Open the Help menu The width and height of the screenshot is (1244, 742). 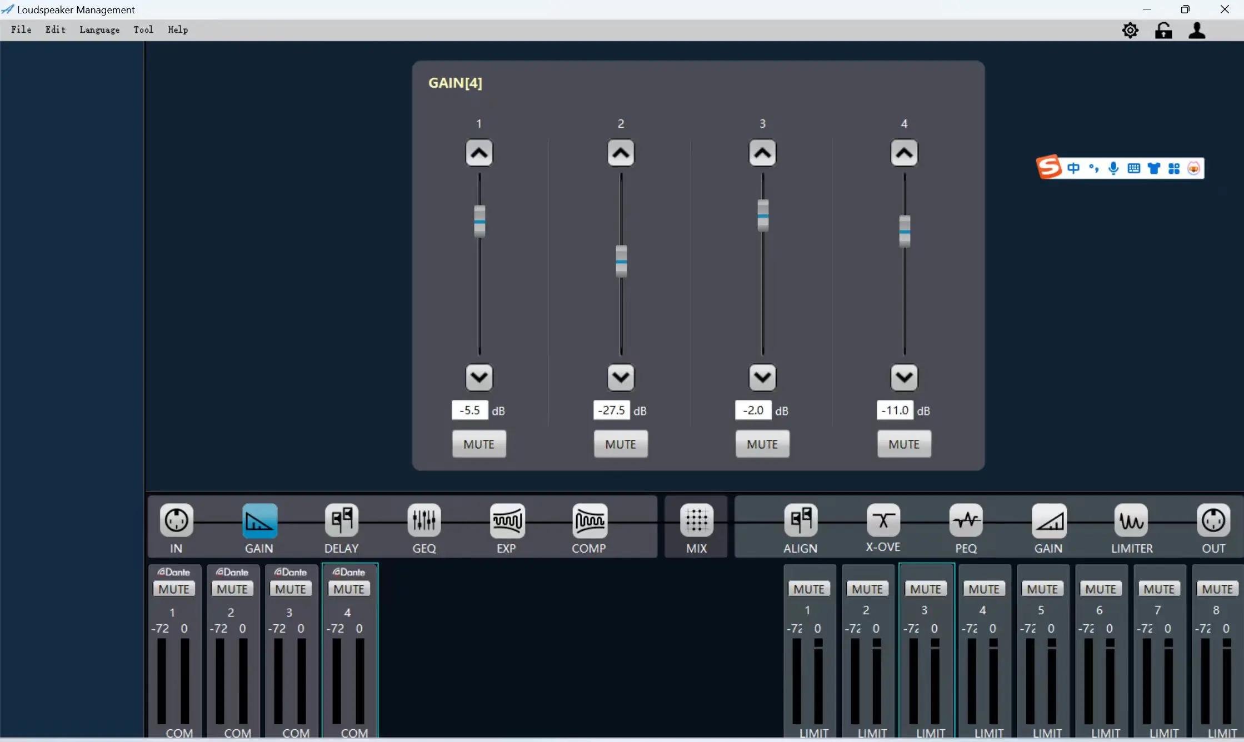178,30
